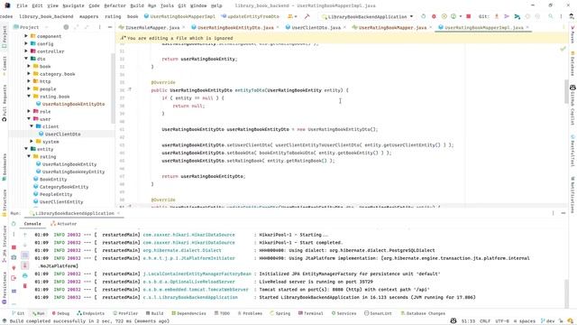Click the Build project hammer icon
This screenshot has height=325, width=577.
point(307,16)
